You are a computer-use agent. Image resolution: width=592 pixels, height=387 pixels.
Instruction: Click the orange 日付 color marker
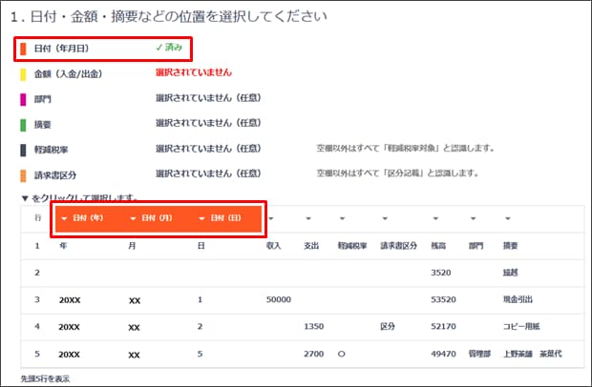(x=23, y=48)
